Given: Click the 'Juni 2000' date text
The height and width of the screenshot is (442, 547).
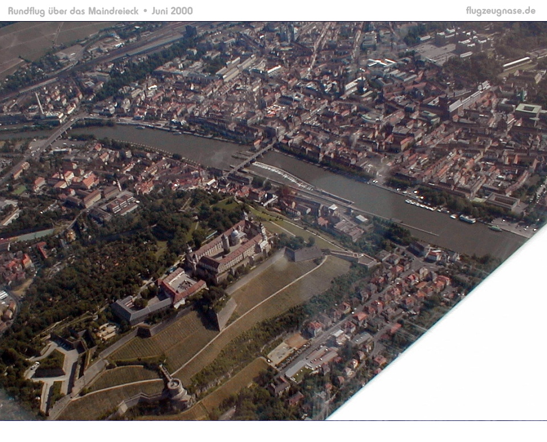Looking at the screenshot, I should point(172,11).
